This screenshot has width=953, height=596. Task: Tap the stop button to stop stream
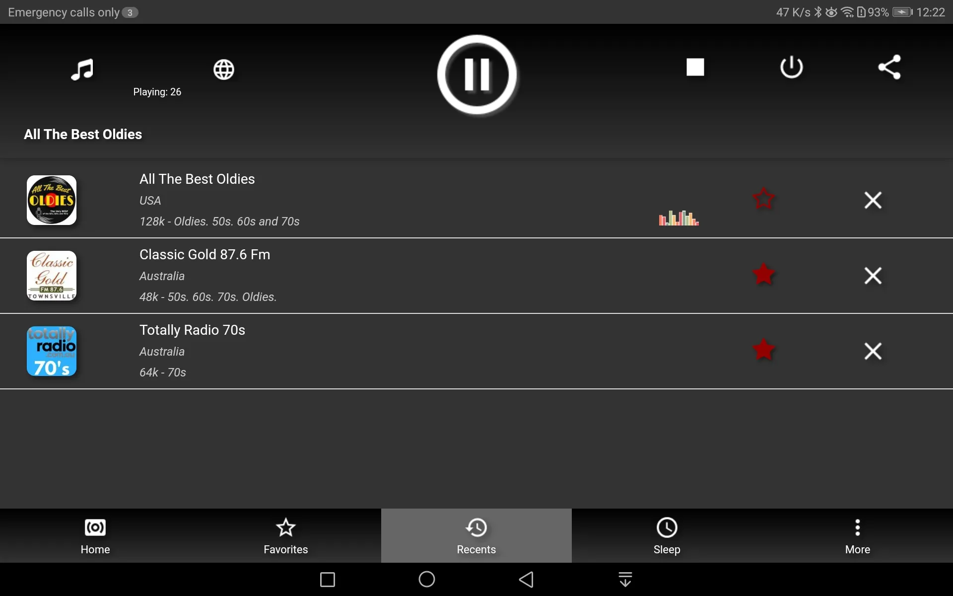[x=695, y=67]
